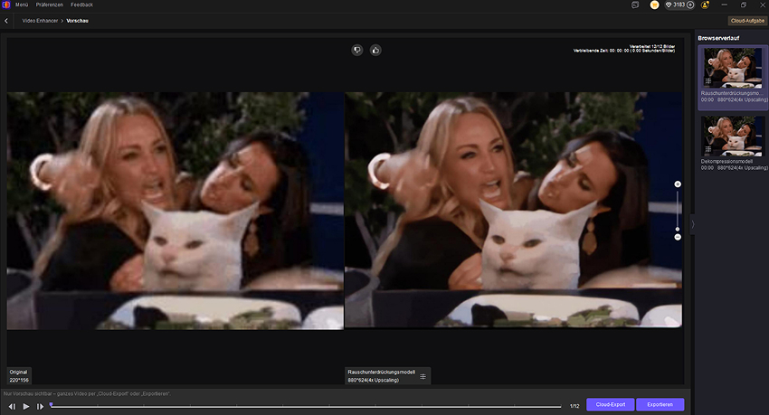The width and height of the screenshot is (769, 415).
Task: Collapse the Browserverlauf side panel
Action: (692, 224)
